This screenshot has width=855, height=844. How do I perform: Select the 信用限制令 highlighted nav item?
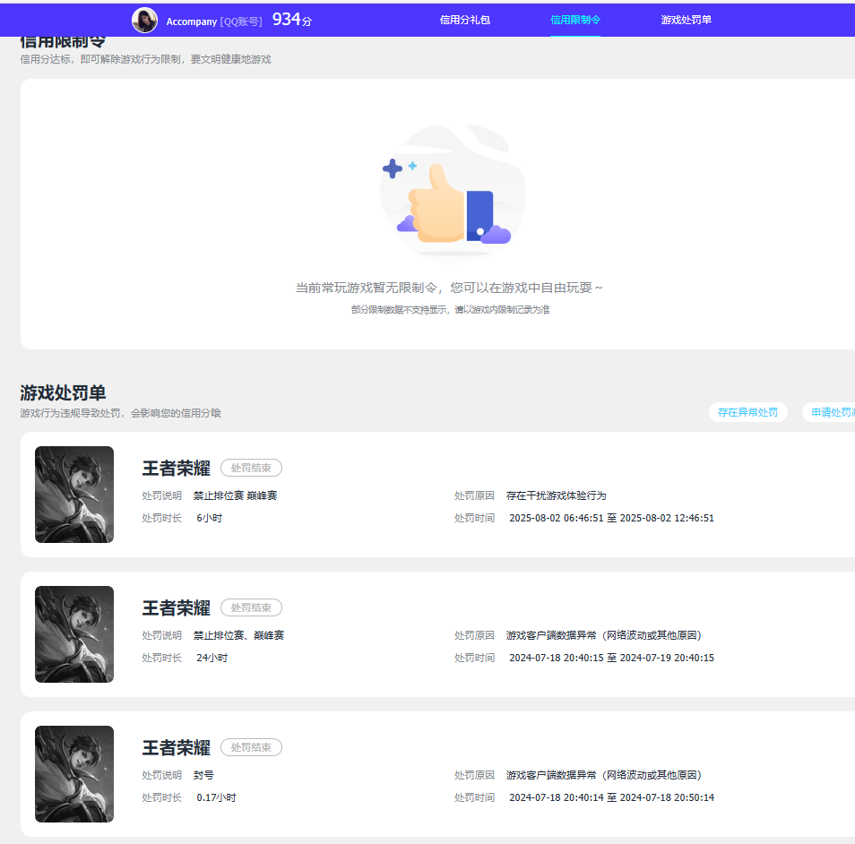pyautogui.click(x=576, y=20)
